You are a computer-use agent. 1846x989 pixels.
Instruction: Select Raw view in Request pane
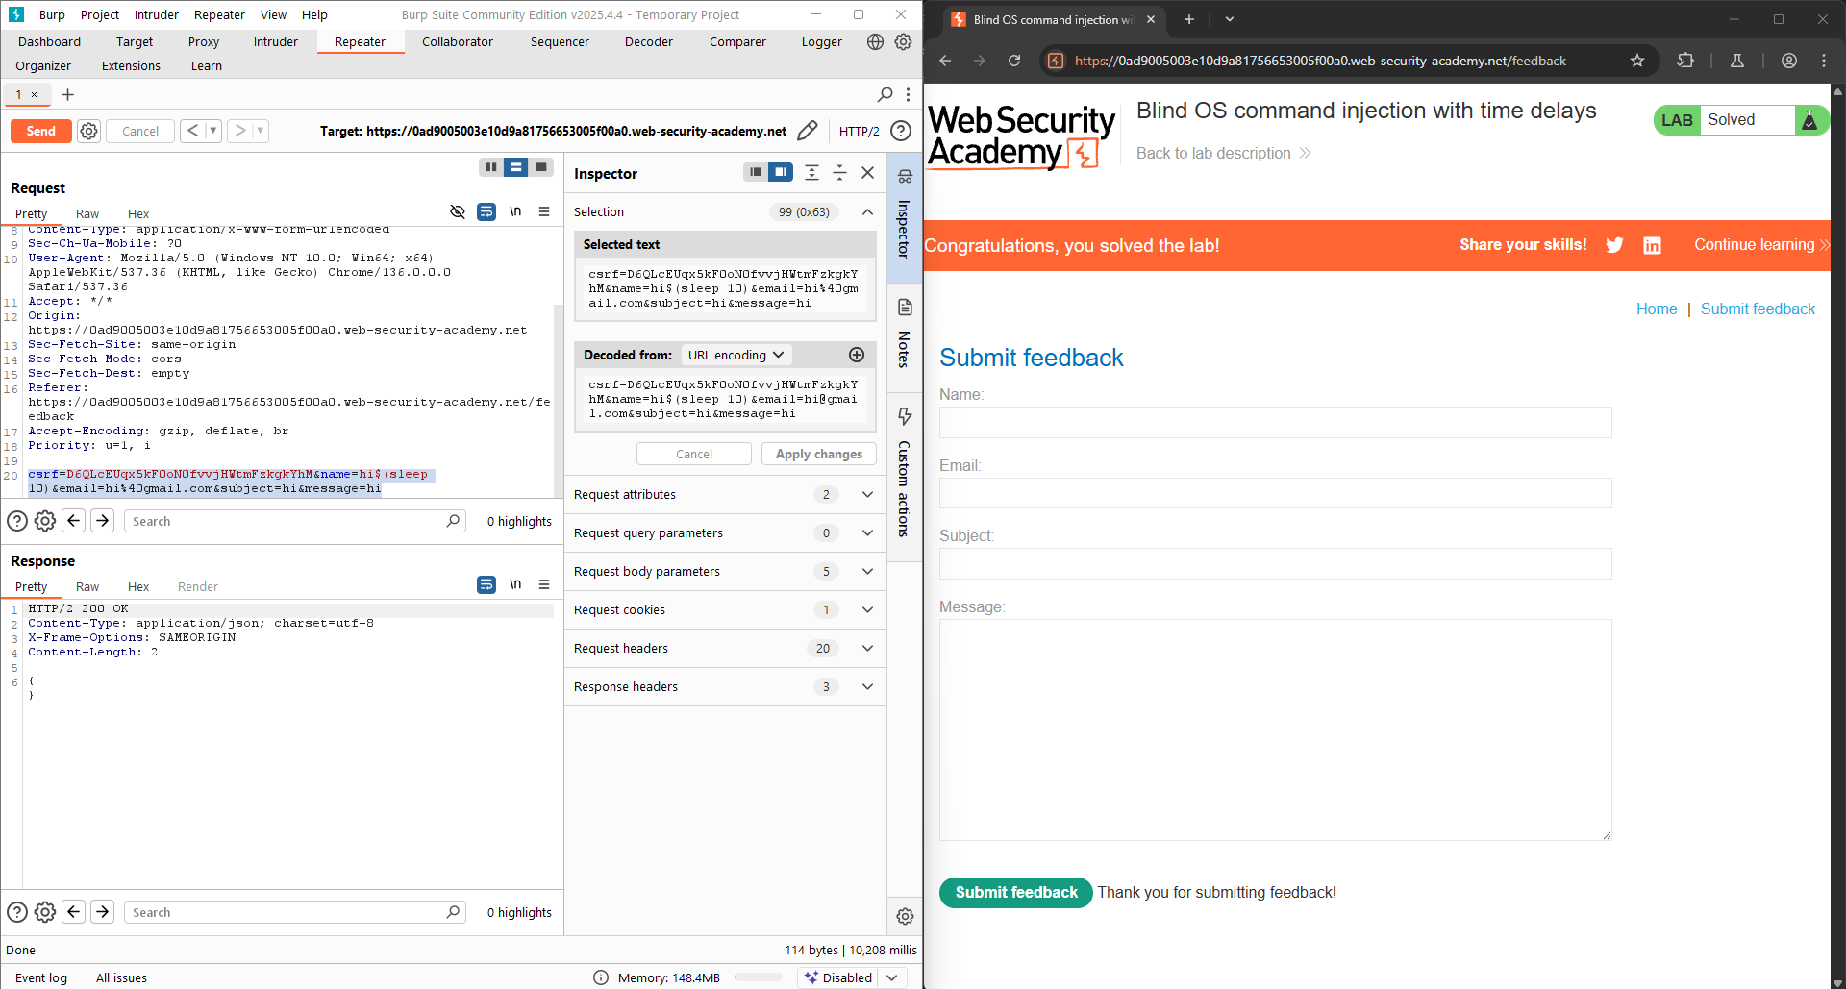pos(87,213)
